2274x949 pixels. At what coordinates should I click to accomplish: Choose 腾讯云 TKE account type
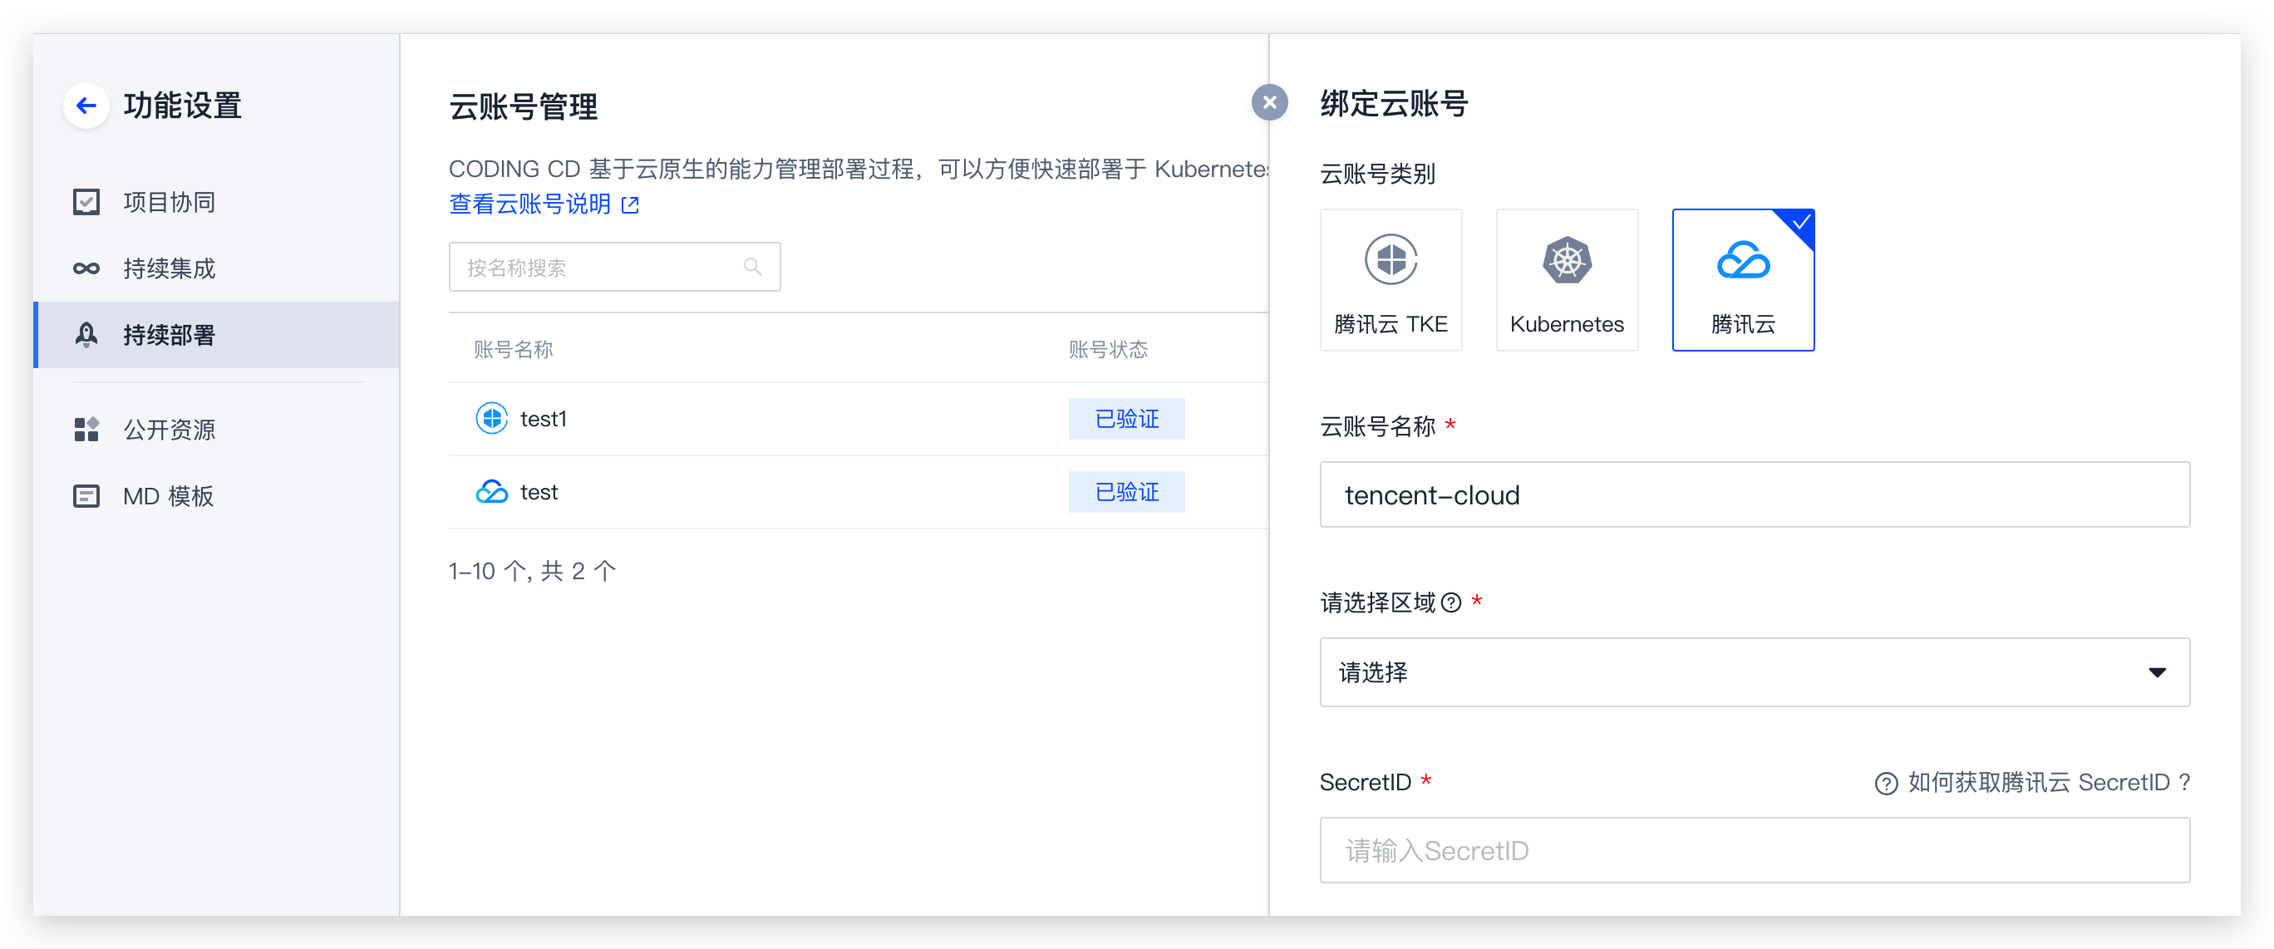coord(1390,280)
